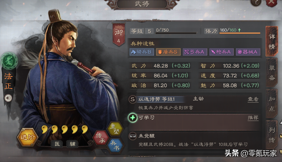
Task: Select the 骑兵B troop type
Action: click(x=142, y=52)
